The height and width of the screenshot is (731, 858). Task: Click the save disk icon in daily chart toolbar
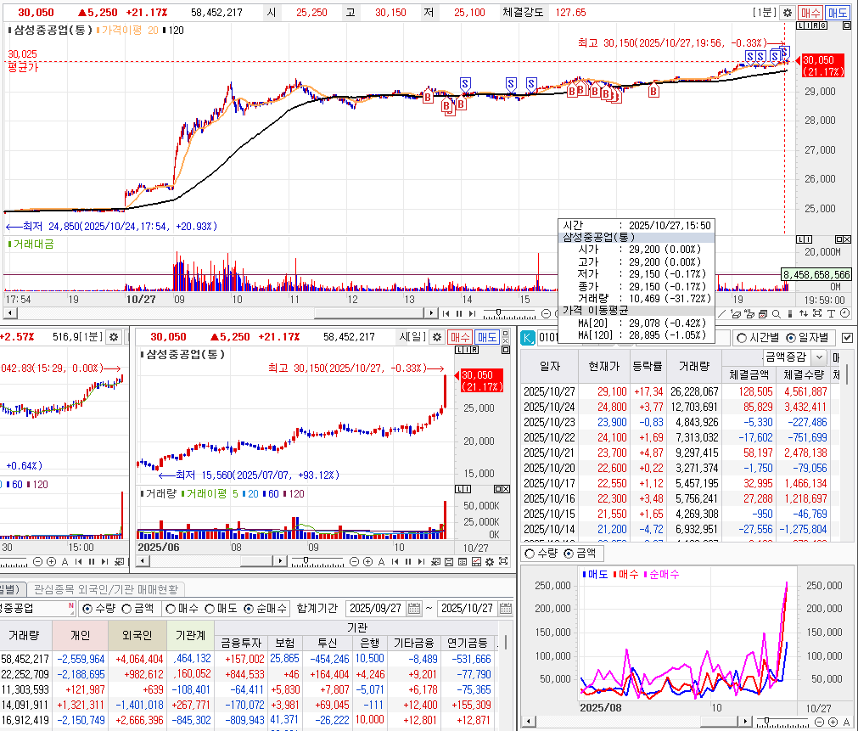pyautogui.click(x=449, y=561)
